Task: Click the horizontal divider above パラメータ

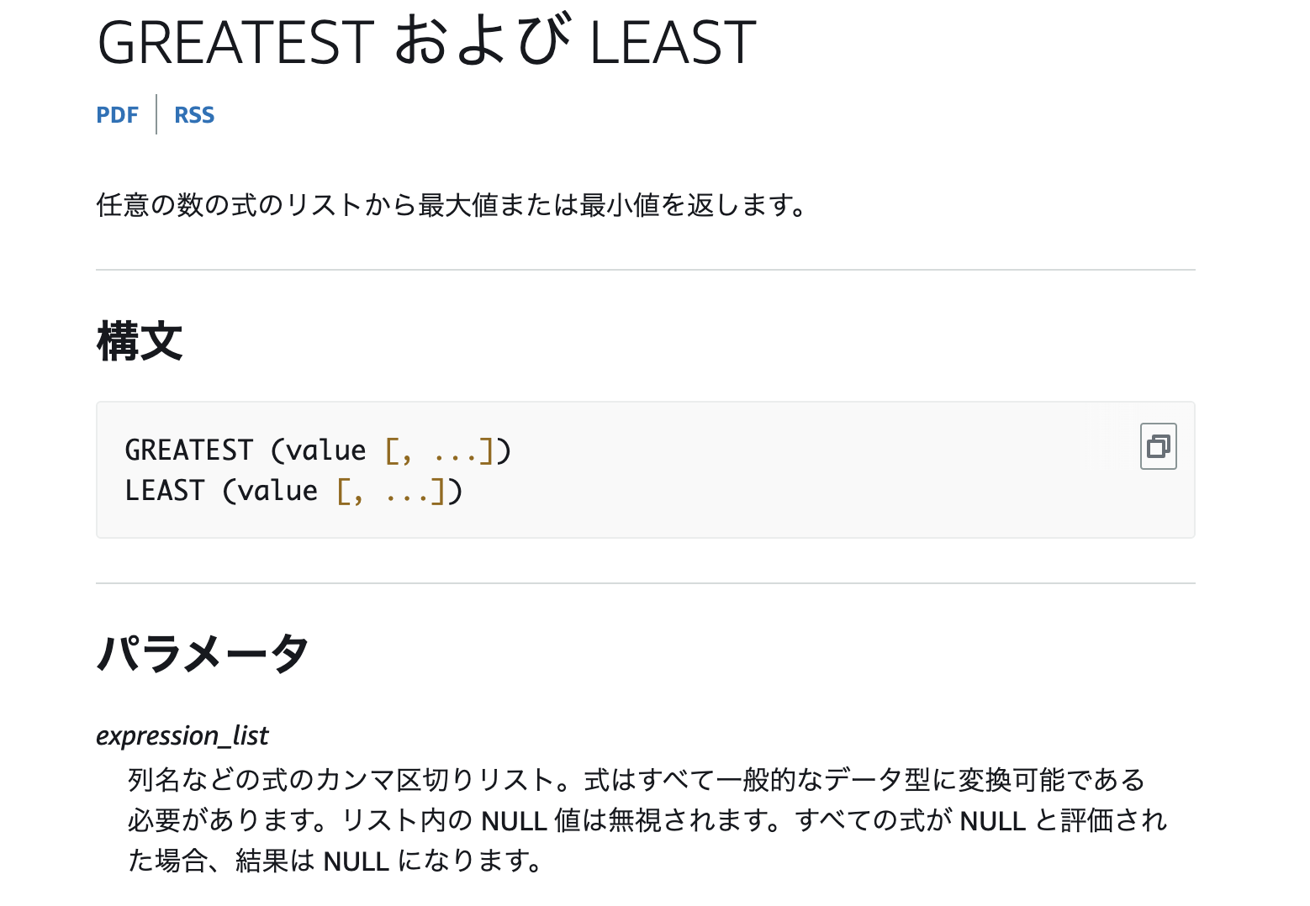Action: (x=646, y=583)
